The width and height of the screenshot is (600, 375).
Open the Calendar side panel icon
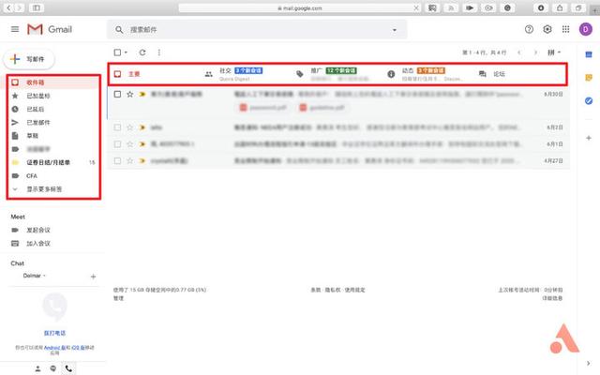click(x=589, y=54)
